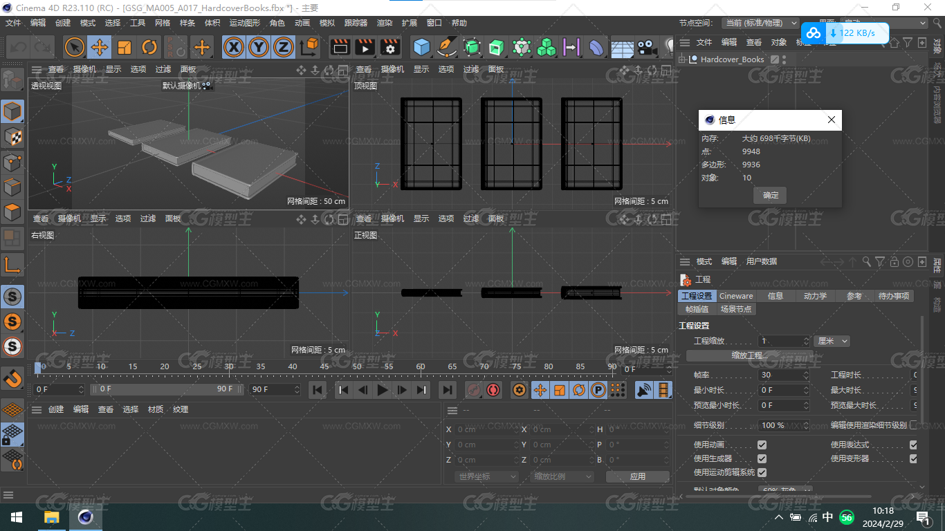Switch to the 场景节点 tab
This screenshot has width=945, height=531.
(736, 309)
